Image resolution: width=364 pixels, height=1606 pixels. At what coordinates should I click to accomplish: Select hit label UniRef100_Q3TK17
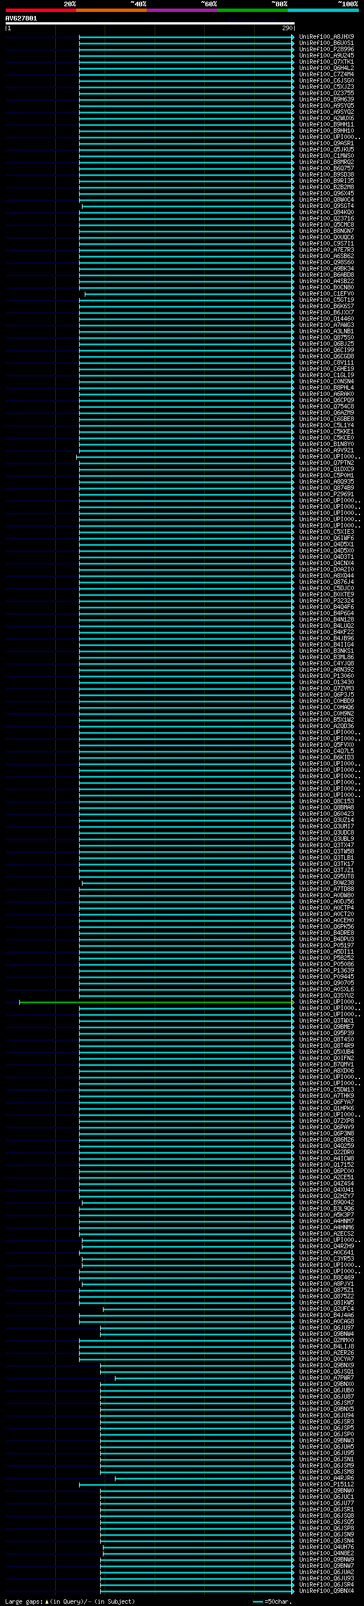click(326, 864)
